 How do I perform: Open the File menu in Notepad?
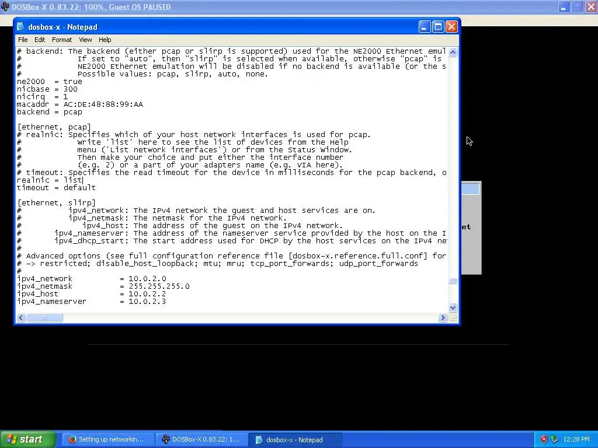(x=23, y=40)
